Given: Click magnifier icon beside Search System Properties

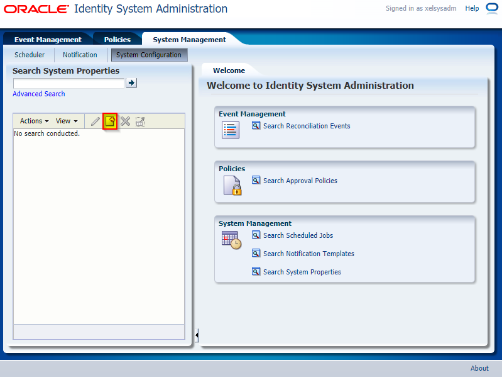Looking at the screenshot, I should coord(256,271).
